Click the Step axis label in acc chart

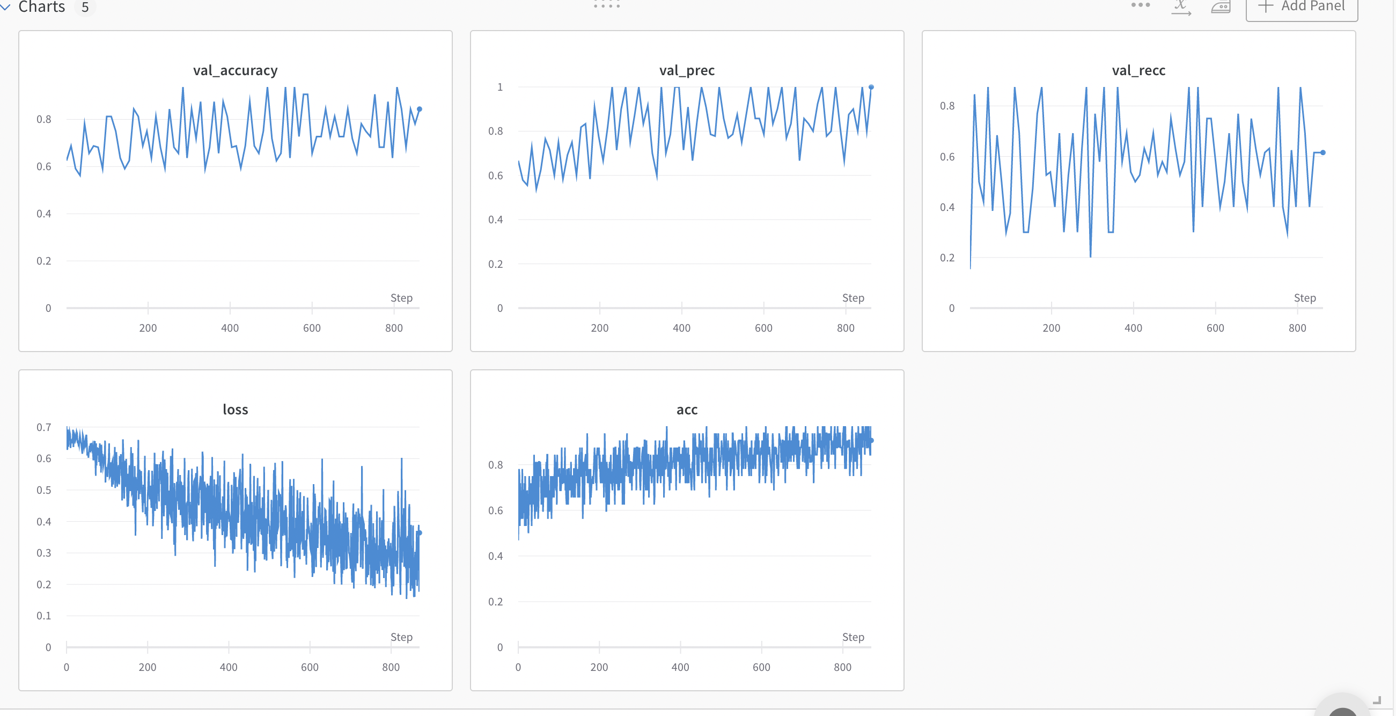853,638
